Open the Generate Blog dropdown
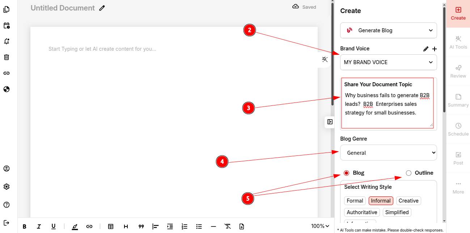This screenshot has height=233, width=470. (388, 30)
